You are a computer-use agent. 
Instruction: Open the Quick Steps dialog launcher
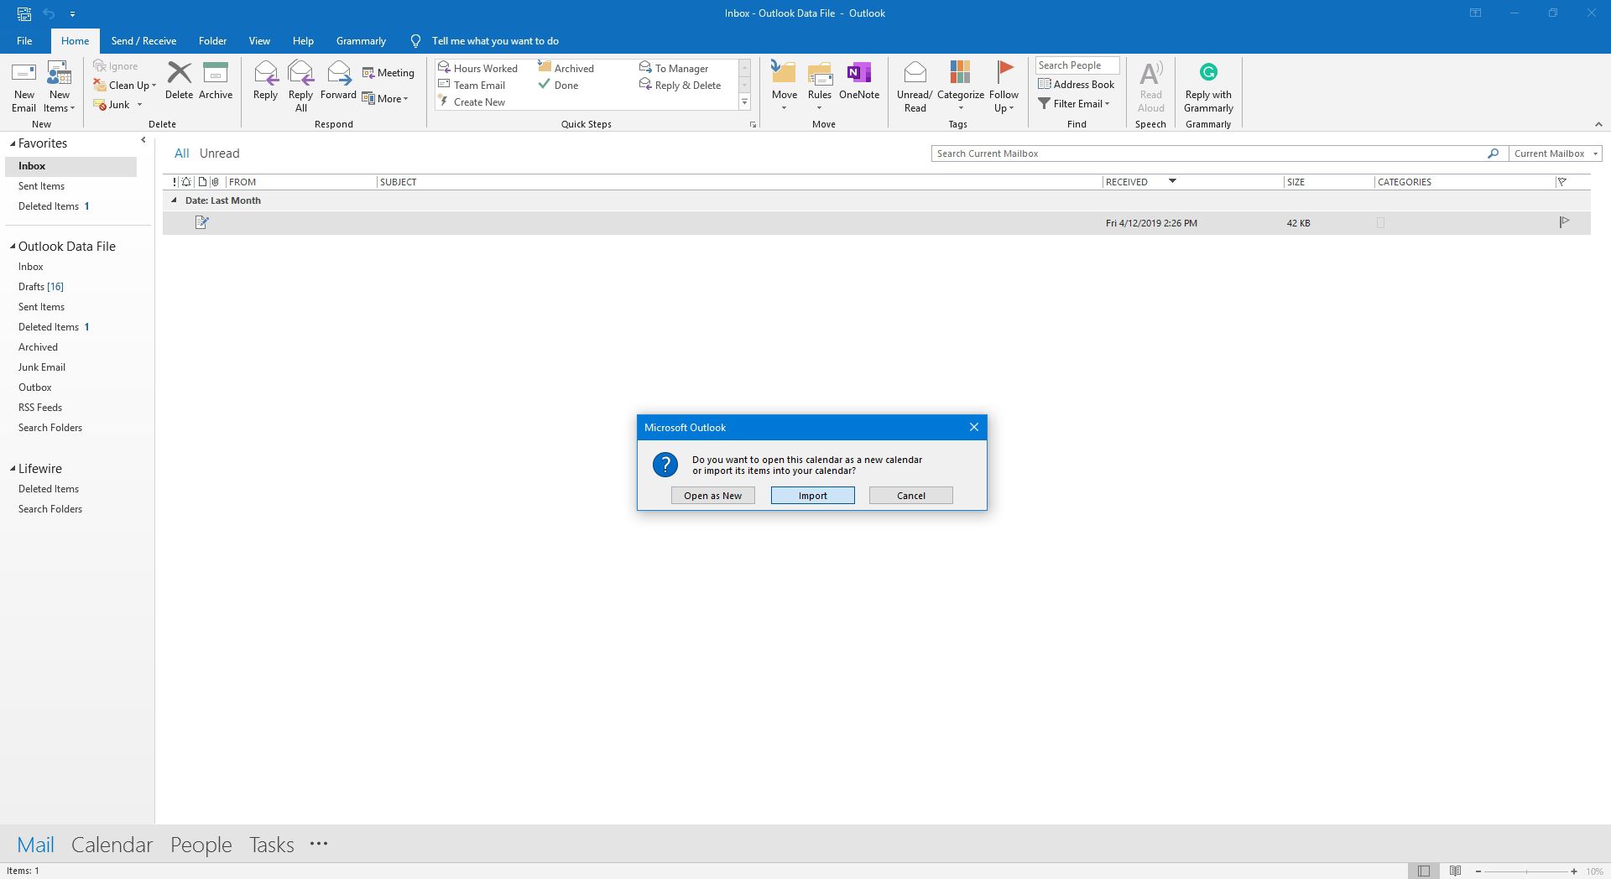point(753,124)
